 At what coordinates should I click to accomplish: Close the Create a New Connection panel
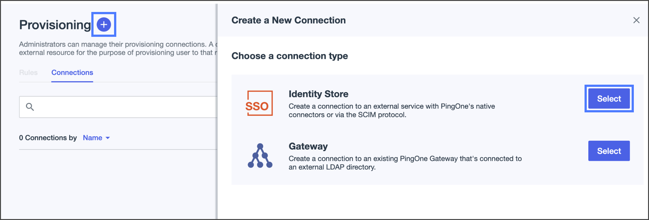click(x=636, y=20)
